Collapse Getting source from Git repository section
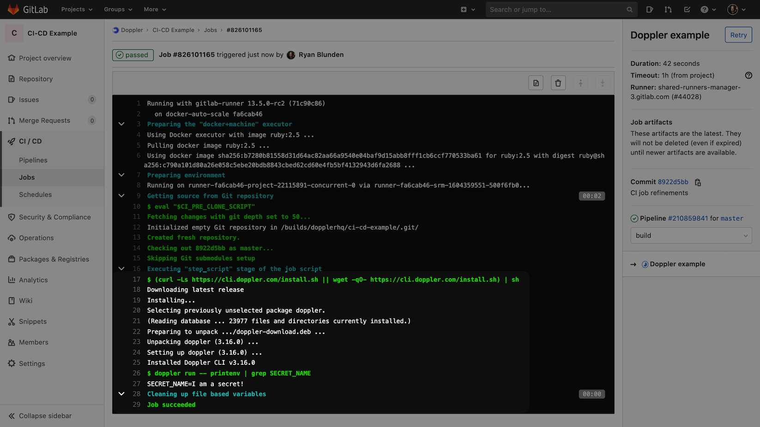This screenshot has width=760, height=427. [121, 196]
